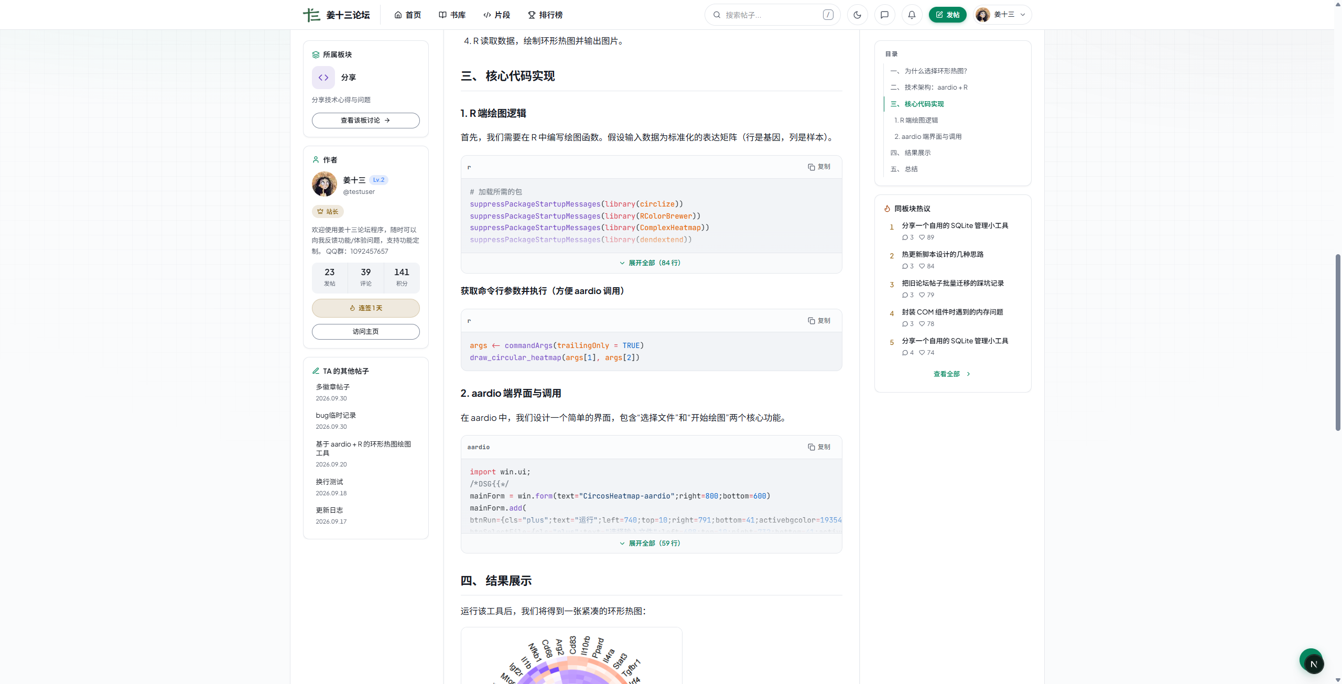This screenshot has height=684, width=1342.
Task: Copy the aardio code block
Action: [x=819, y=447]
